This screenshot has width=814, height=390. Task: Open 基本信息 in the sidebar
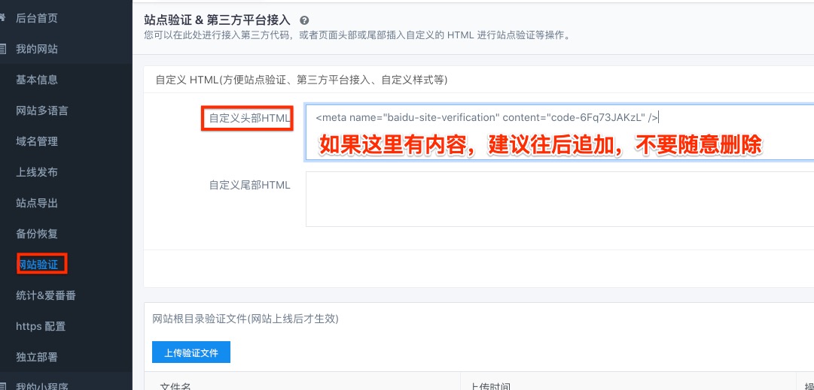[x=37, y=80]
